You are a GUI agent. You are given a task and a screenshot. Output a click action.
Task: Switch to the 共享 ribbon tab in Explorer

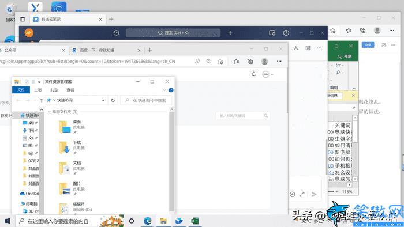[54, 90]
